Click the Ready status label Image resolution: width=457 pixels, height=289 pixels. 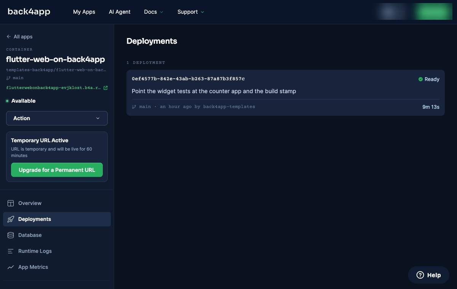[432, 79]
